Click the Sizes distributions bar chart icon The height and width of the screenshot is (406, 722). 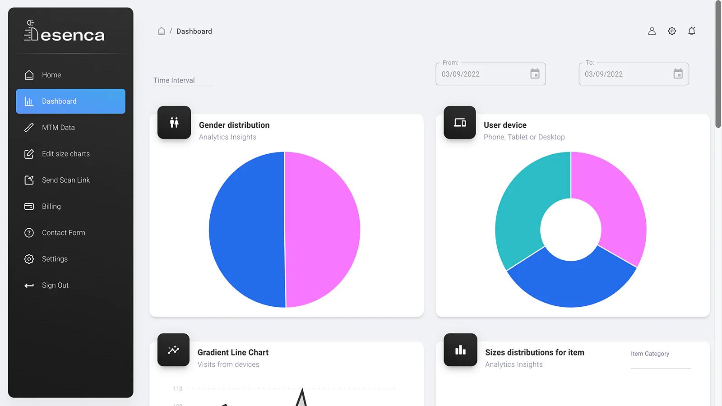pos(460,350)
